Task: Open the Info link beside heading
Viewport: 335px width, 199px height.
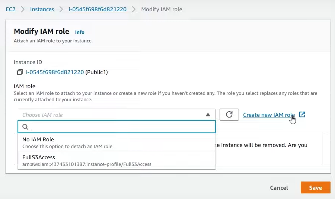Action: (80, 32)
